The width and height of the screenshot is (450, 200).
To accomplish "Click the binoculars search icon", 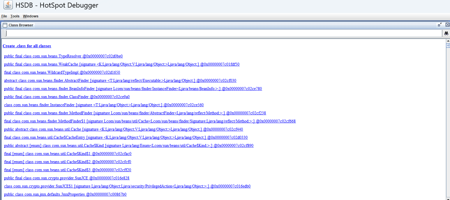I will (x=446, y=33).
